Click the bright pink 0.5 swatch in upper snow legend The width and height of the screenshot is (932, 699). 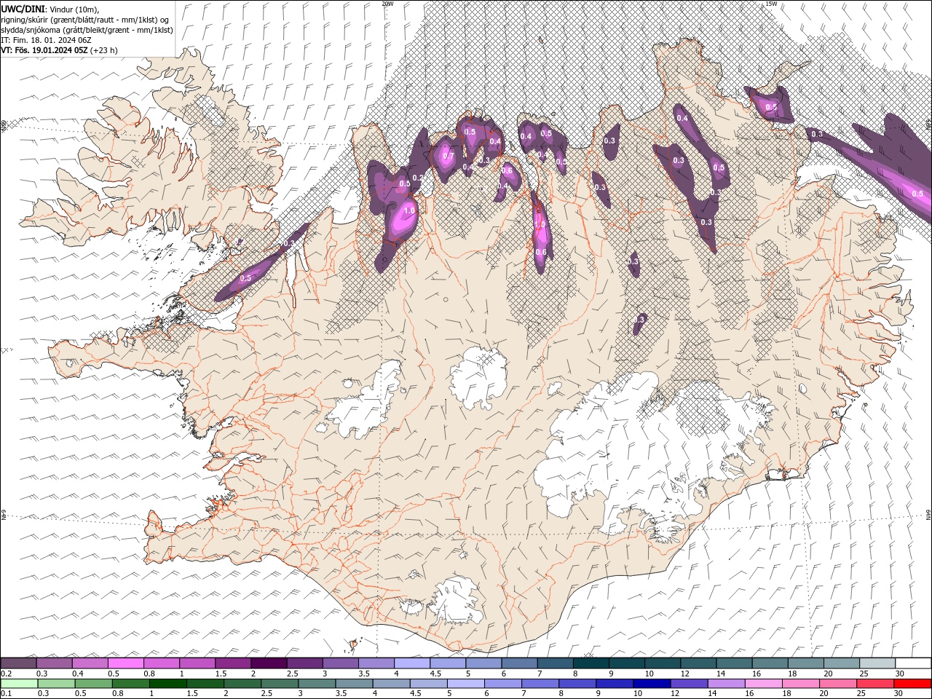(x=125, y=663)
